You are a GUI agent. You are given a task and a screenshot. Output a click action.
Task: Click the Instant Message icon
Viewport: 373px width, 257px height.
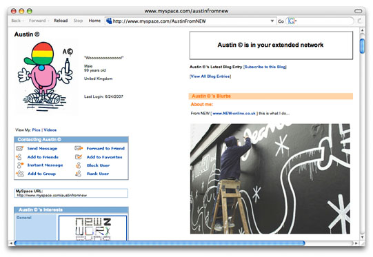[20, 165]
